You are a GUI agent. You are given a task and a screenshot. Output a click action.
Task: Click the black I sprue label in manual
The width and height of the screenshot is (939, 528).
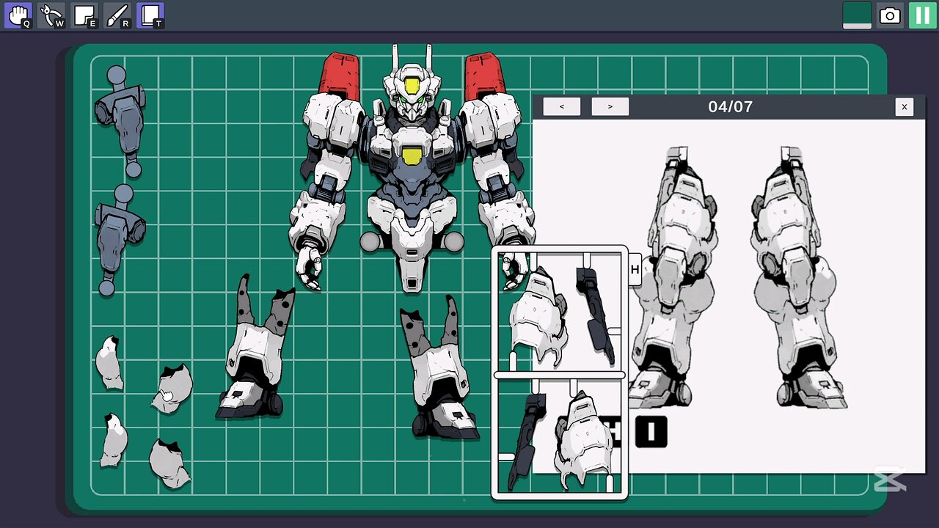[x=651, y=432]
